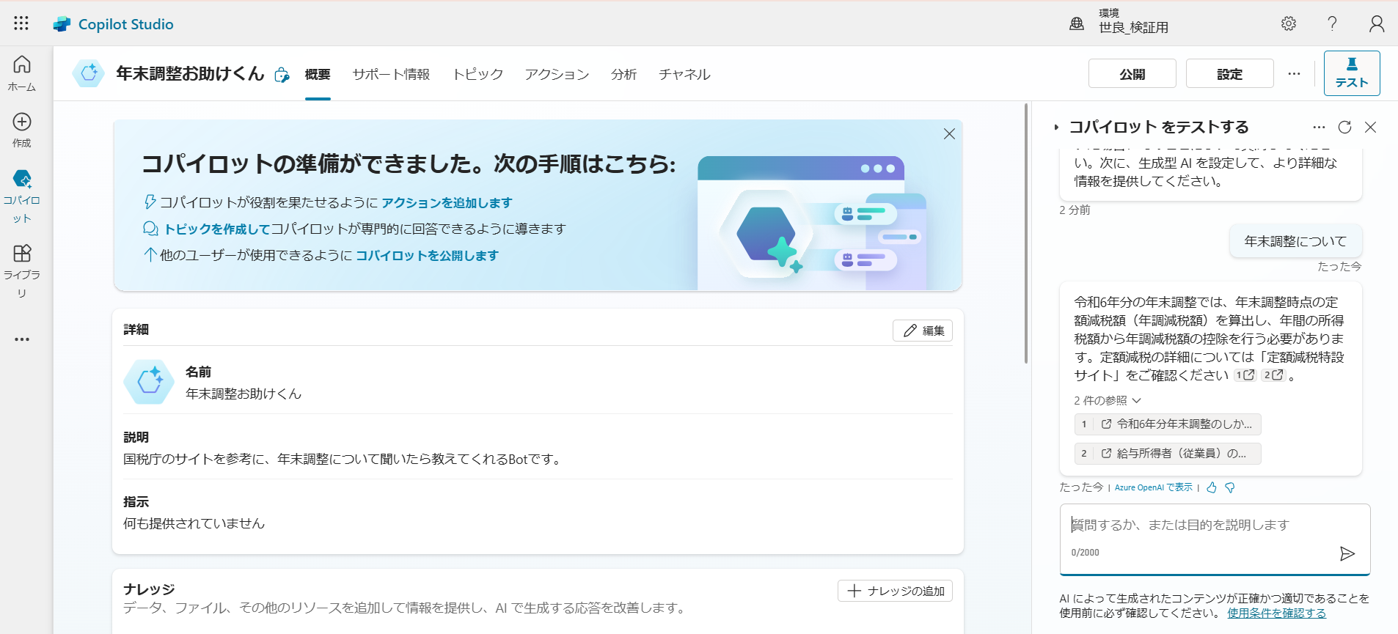This screenshot has width=1398, height=634.
Task: Open the user account profile
Action: click(1377, 23)
